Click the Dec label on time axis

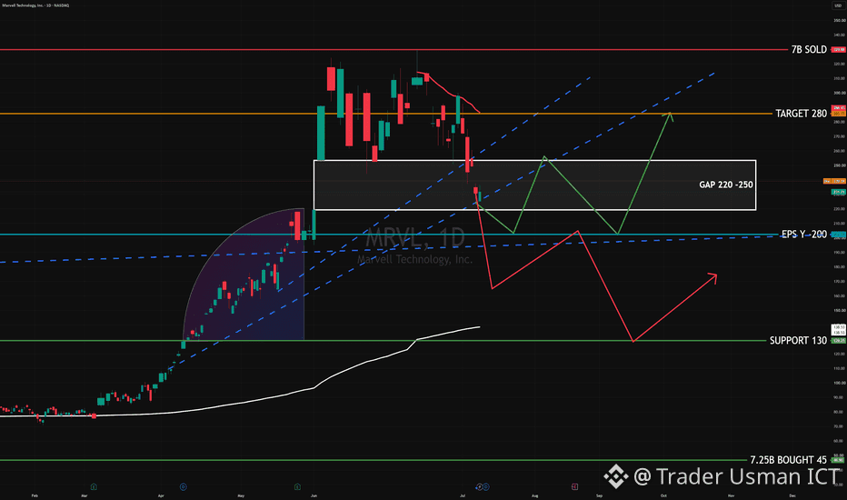[792, 495]
